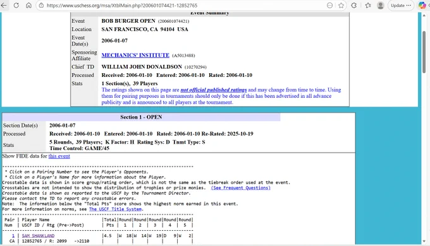This screenshot has width=430, height=246.
Task: Go back with the browser back arrow
Action: tap(4, 6)
